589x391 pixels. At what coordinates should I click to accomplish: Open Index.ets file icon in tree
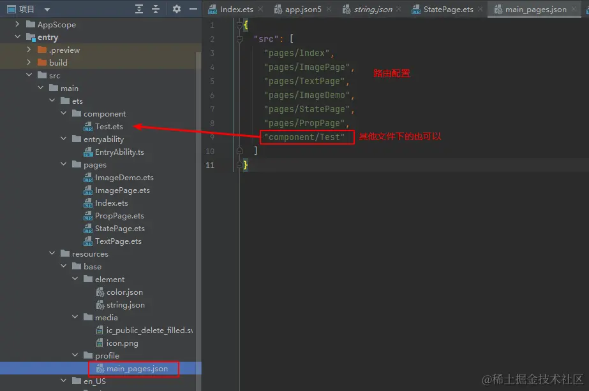[88, 203]
